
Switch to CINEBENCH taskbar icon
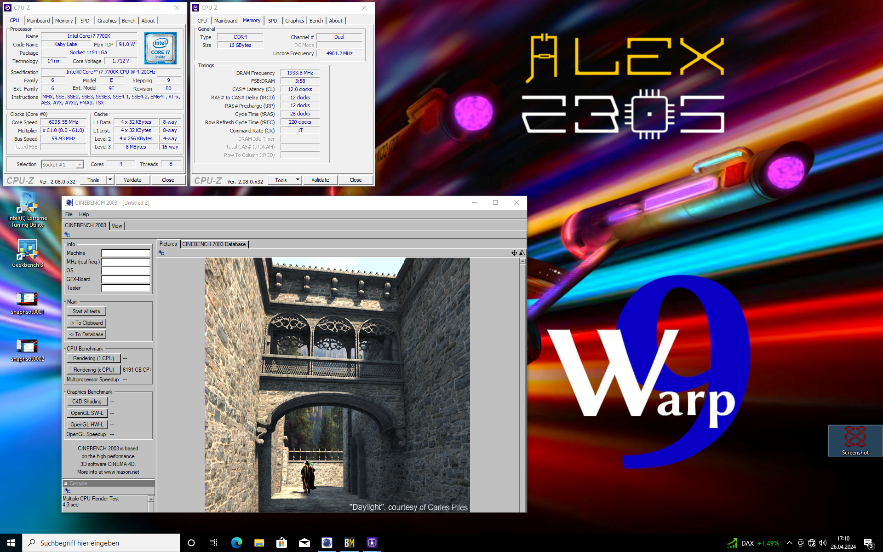(327, 543)
